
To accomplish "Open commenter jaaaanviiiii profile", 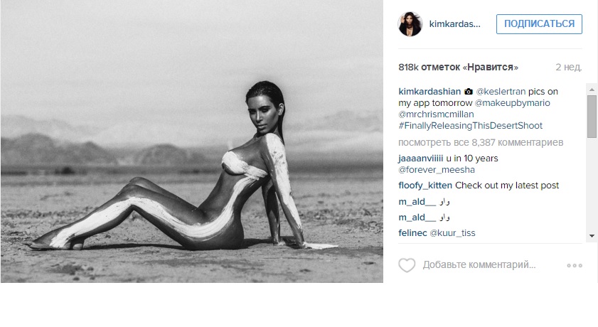I will [421, 158].
